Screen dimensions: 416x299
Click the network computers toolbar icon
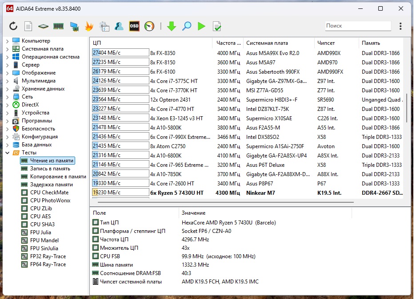[x=74, y=27]
